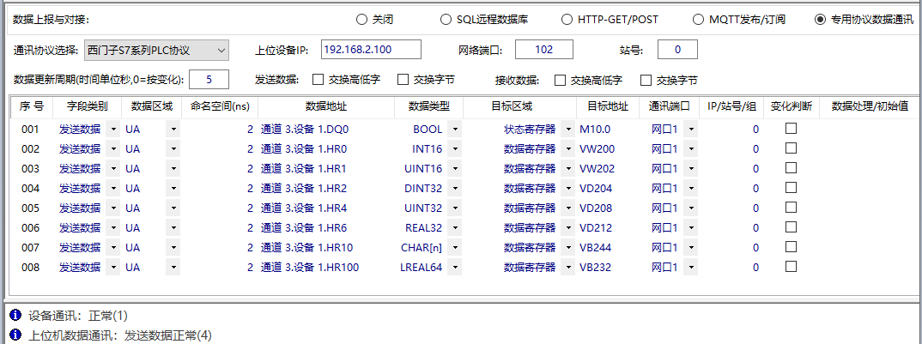922x344 pixels.
Task: Open the 网口1 port dropdown in row 003
Action: (x=690, y=169)
